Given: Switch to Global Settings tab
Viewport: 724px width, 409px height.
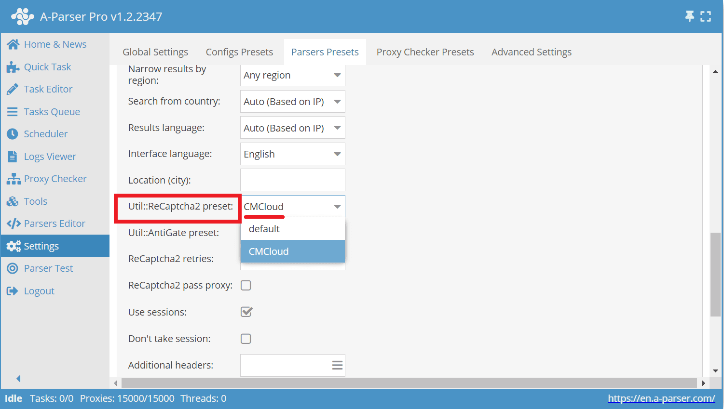Looking at the screenshot, I should [155, 52].
